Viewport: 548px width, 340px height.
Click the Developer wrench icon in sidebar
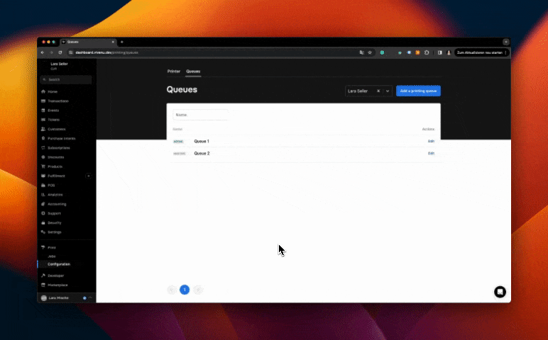(x=43, y=276)
